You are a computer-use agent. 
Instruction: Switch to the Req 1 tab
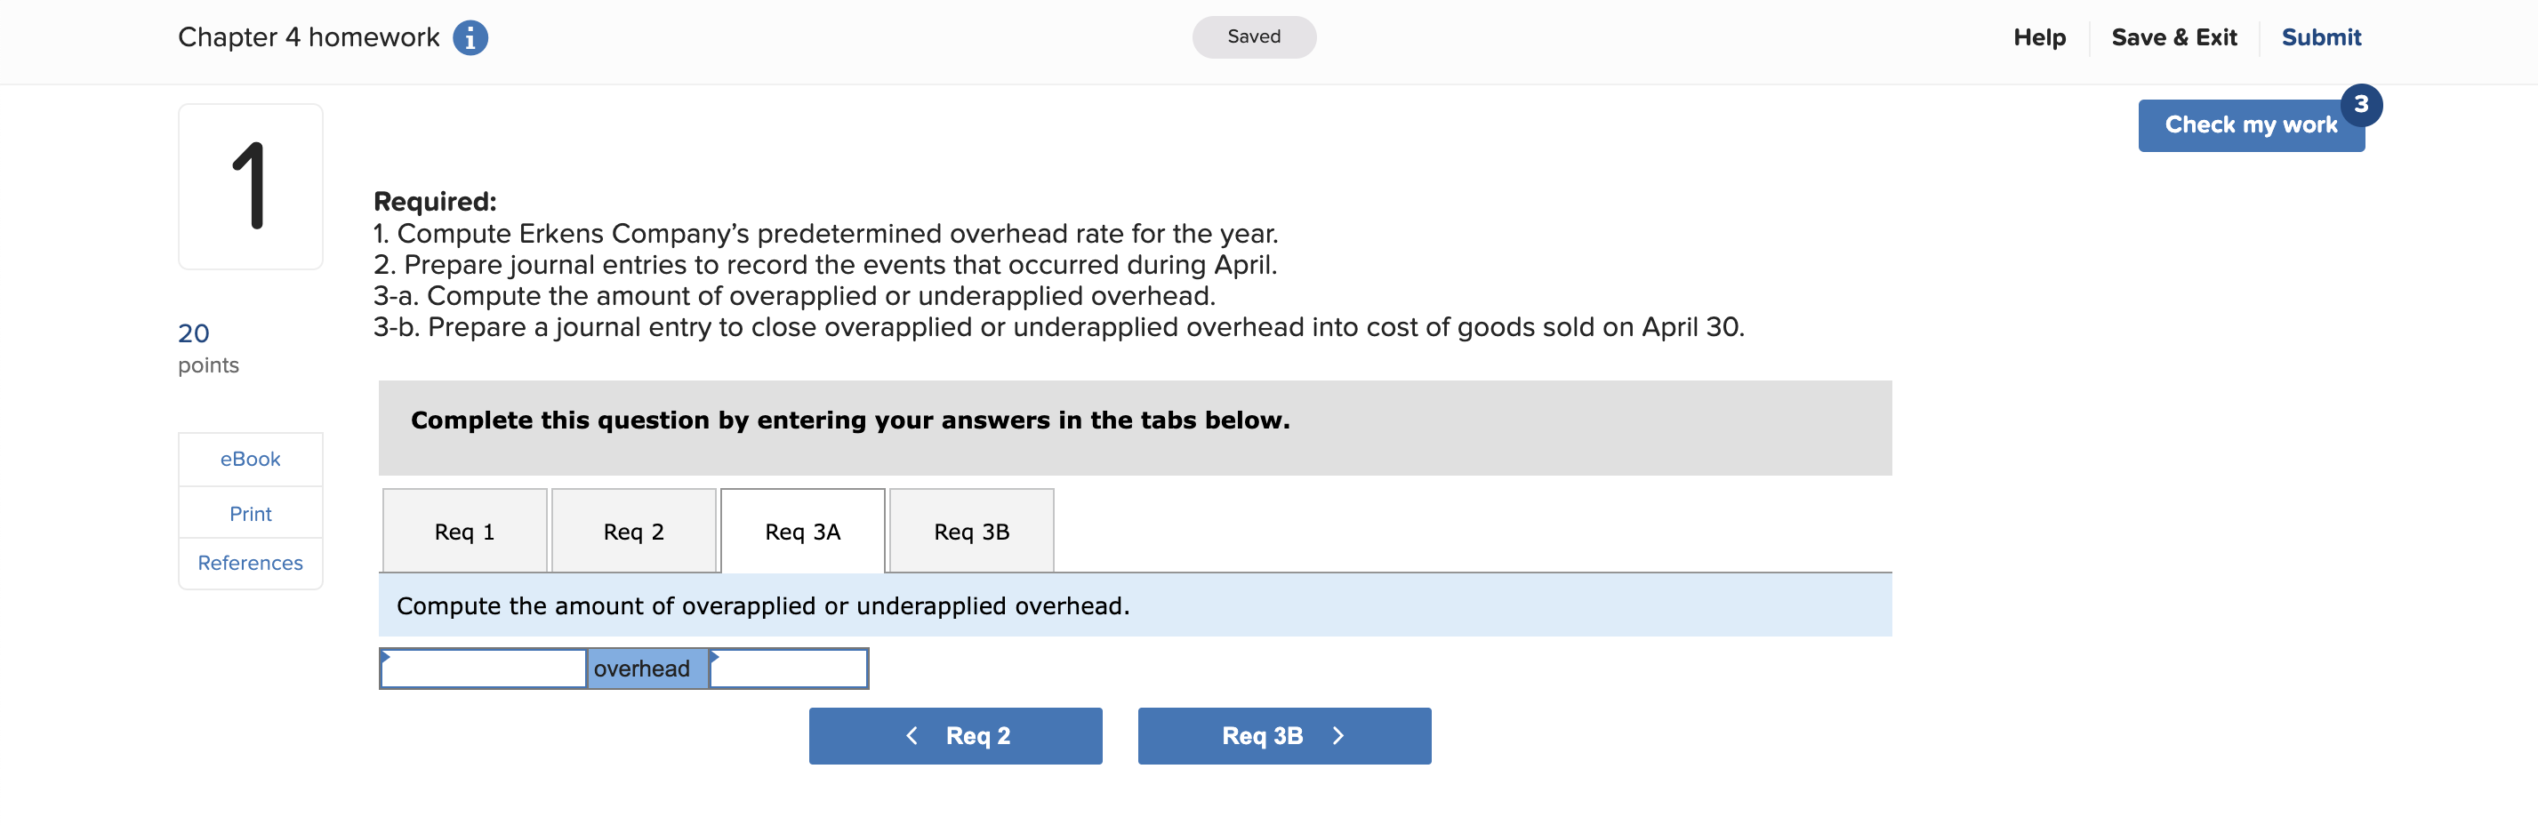tap(464, 532)
